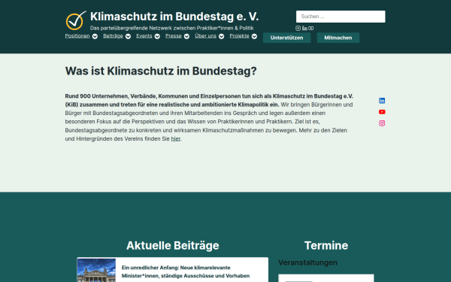Click the site title Klimaschutz im Bundestag e. V.
Screen dimensions: 451x282
coord(174,17)
